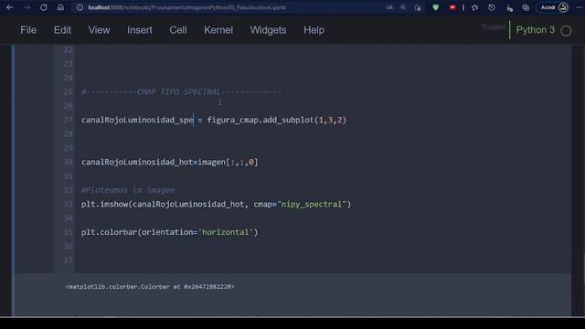Add this page to favorites
Viewport: 585px width, 329px height.
[418, 8]
